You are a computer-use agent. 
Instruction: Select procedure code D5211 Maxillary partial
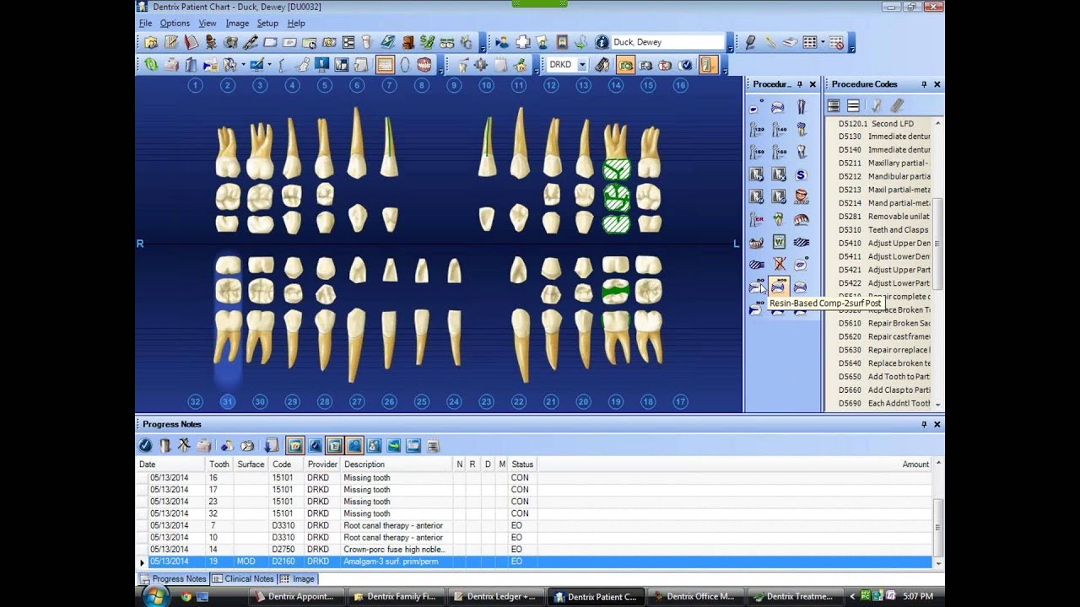884,163
